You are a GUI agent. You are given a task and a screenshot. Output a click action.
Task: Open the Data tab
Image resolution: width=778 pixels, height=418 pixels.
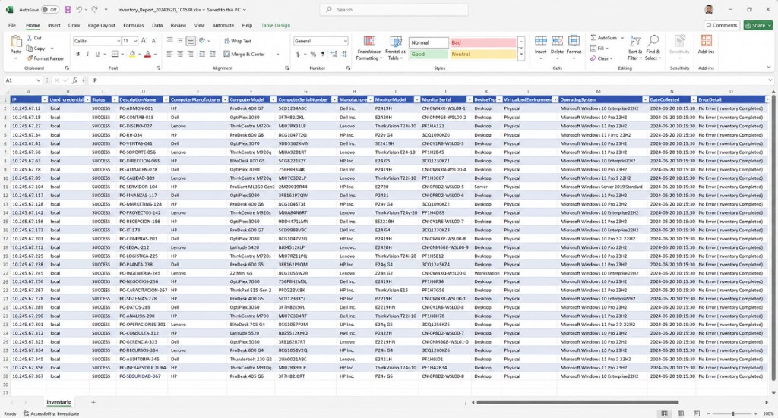[157, 25]
